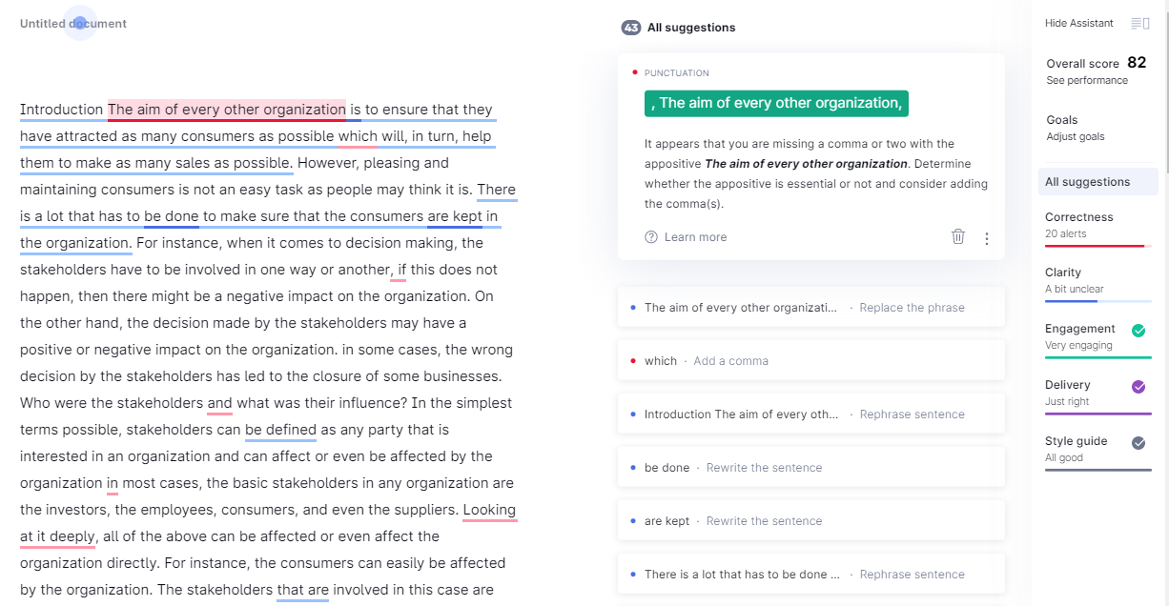The image size is (1169, 606).
Task: Click the Style guide checkmark icon
Action: pos(1138,443)
